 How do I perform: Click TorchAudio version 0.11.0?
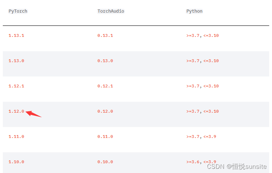coord(105,137)
